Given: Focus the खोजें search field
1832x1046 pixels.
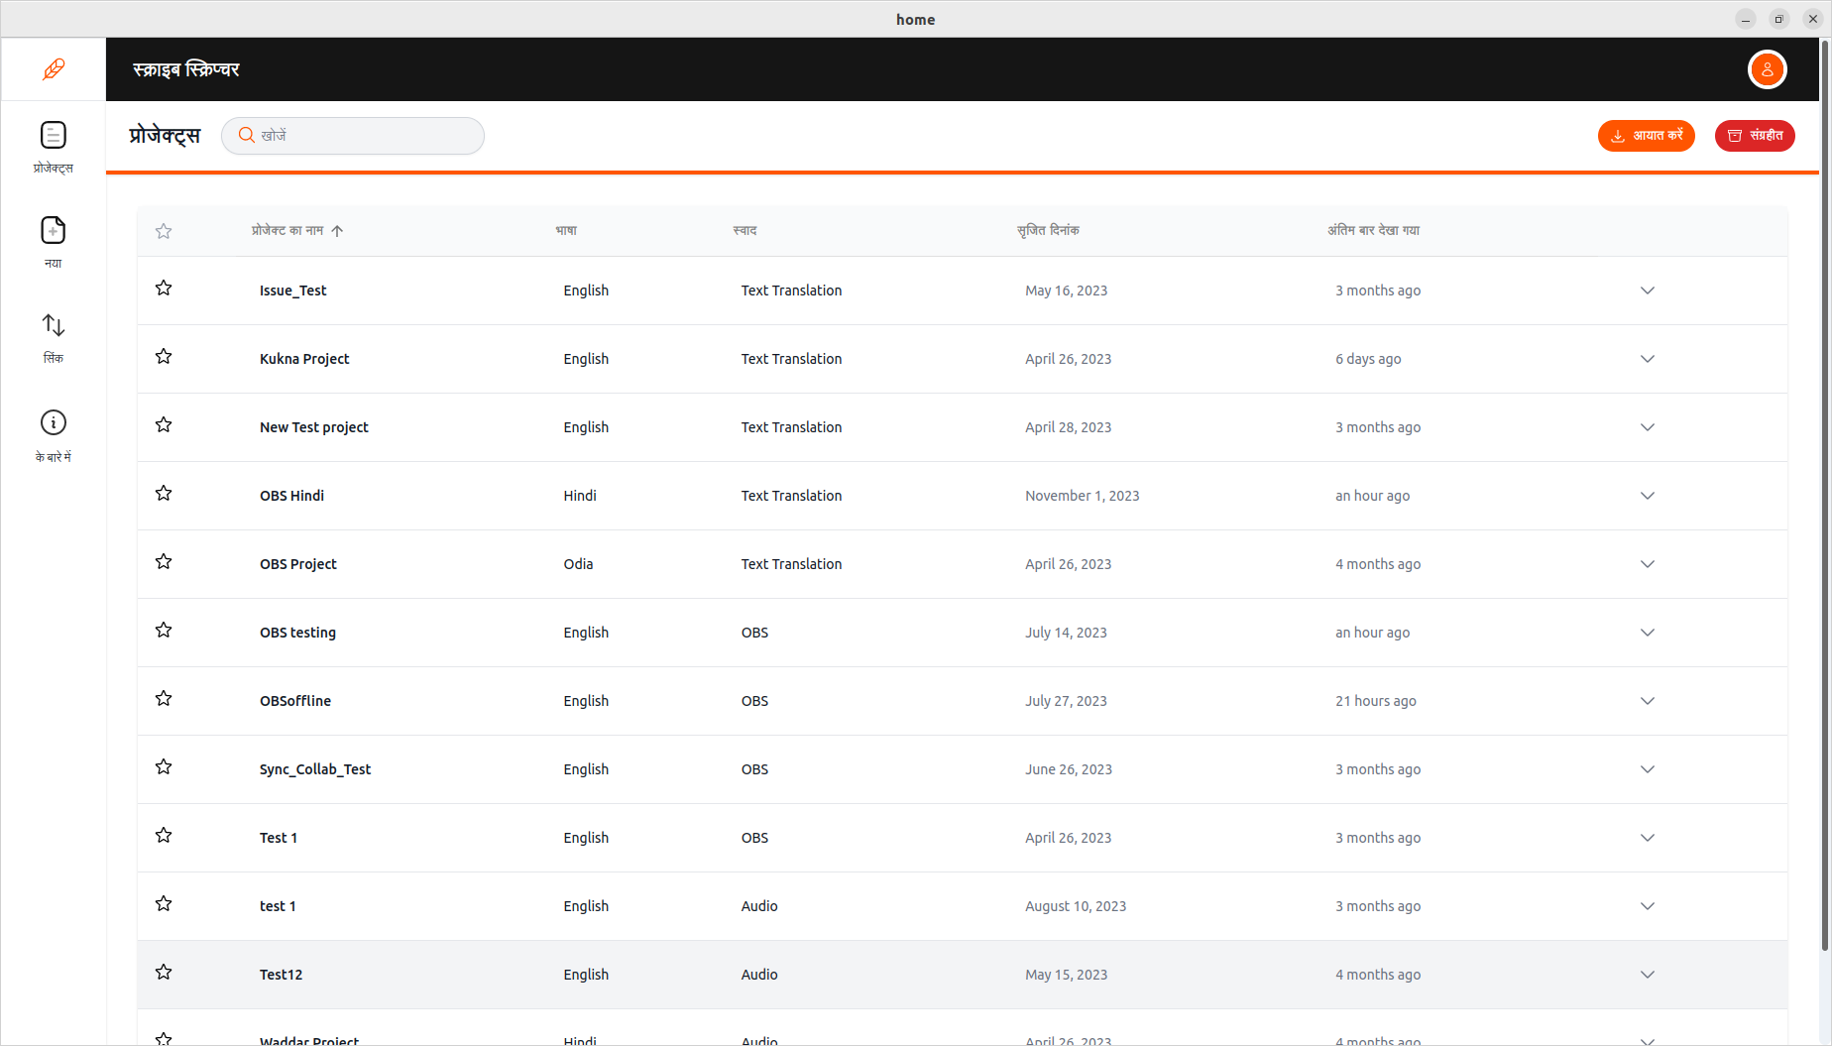Looking at the screenshot, I should coord(353,136).
